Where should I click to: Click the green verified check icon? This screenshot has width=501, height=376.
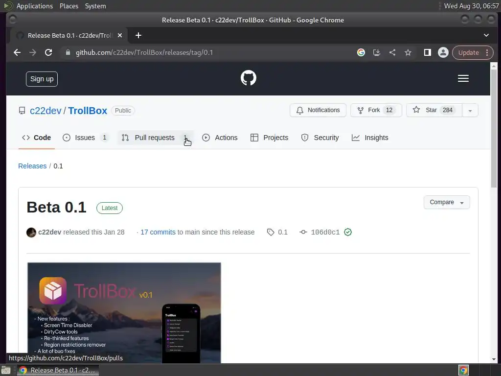[348, 232]
